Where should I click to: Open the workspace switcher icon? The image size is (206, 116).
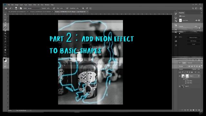tap(196, 8)
